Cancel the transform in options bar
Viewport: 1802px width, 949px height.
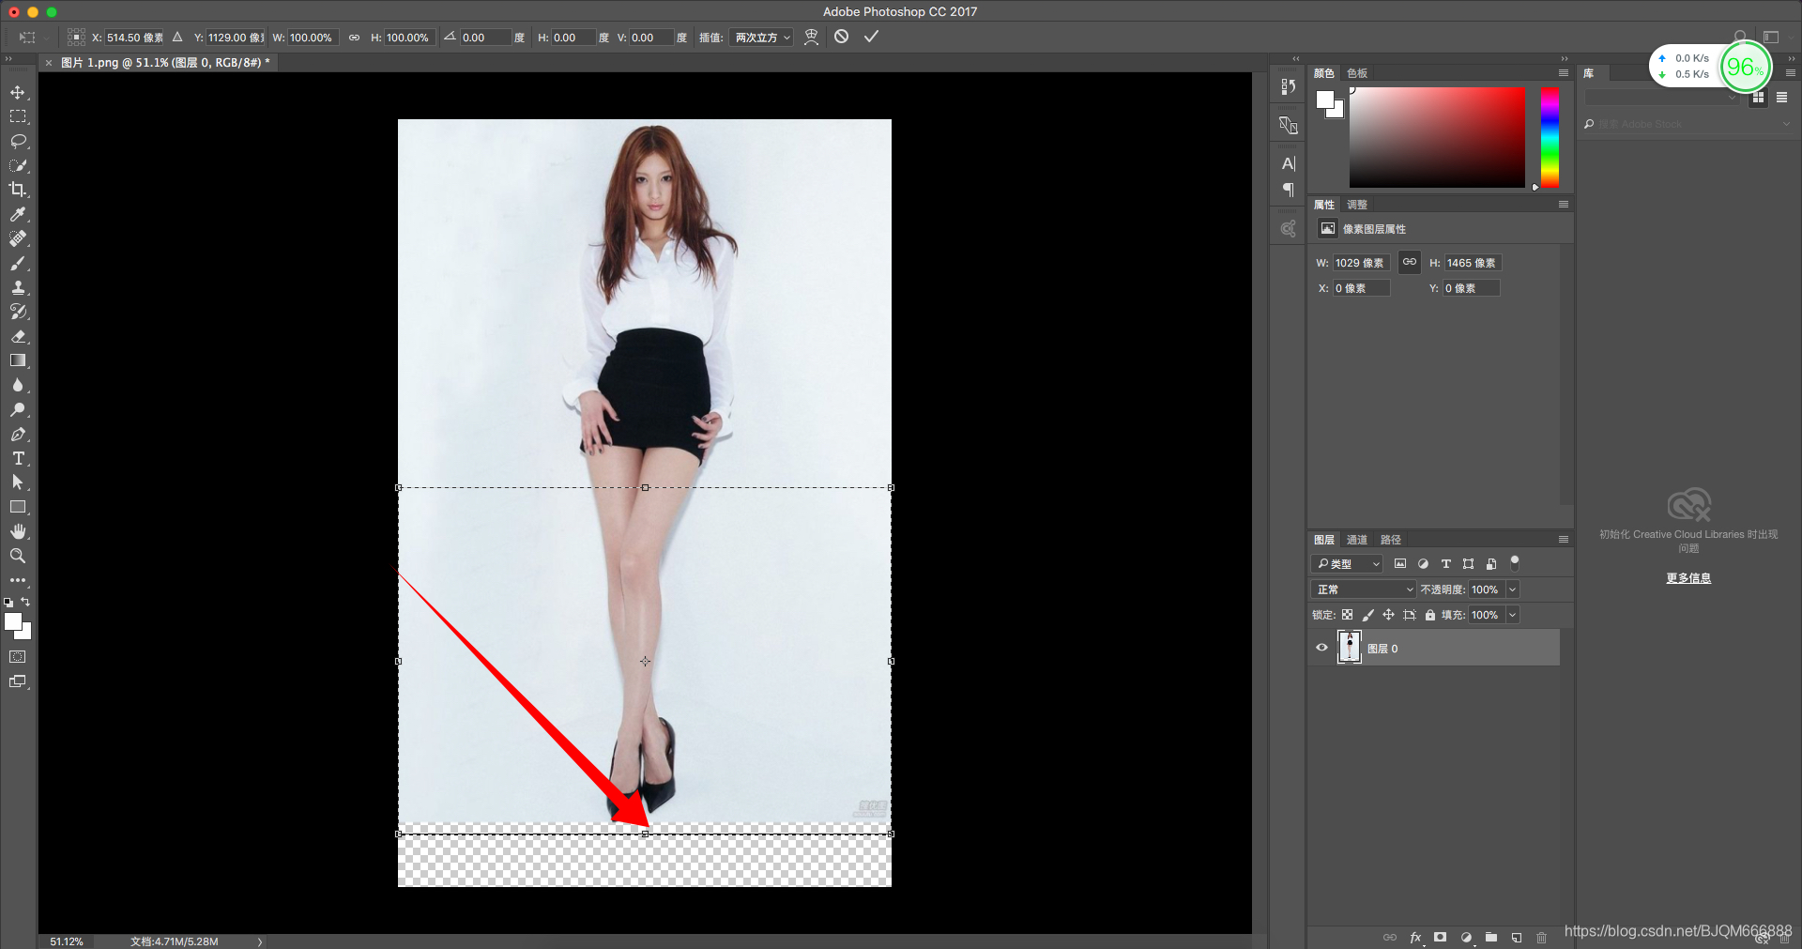(x=842, y=37)
